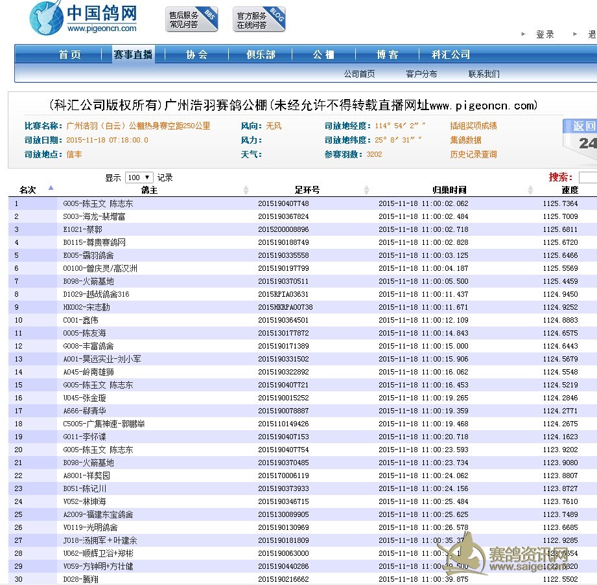
Task: Click the 联系我们 link
Action: click(484, 74)
